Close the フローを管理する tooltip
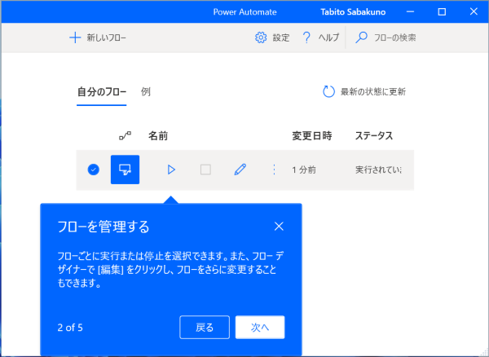489x357 pixels. 279,227
